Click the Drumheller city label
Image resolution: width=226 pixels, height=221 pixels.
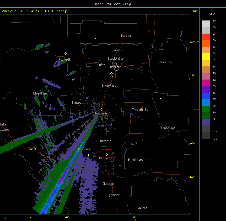coord(167,128)
